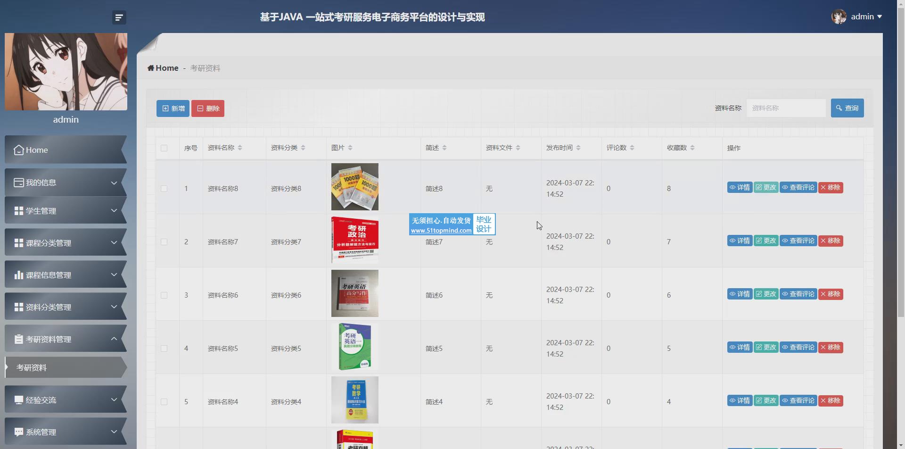The height and width of the screenshot is (449, 905).
Task: Expand 课程信息管理 sidebar menu chevron
Action: (114, 275)
